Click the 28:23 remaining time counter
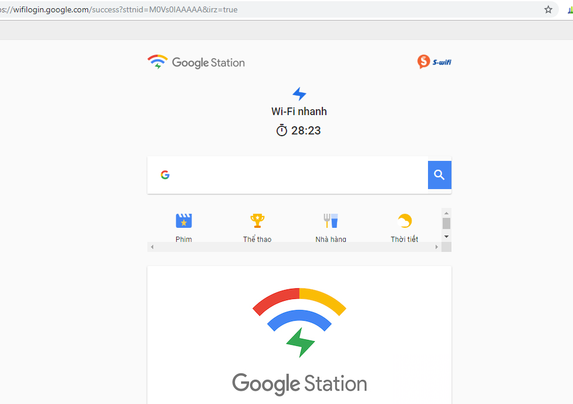Image resolution: width=573 pixels, height=404 pixels. tap(306, 130)
